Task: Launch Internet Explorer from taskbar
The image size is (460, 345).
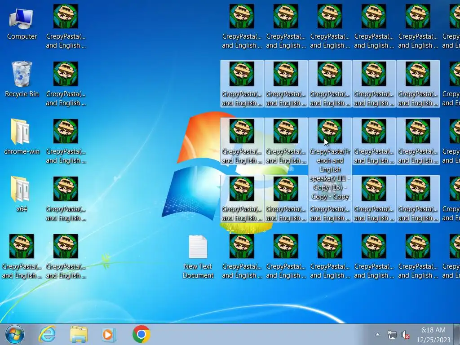Action: [47, 334]
